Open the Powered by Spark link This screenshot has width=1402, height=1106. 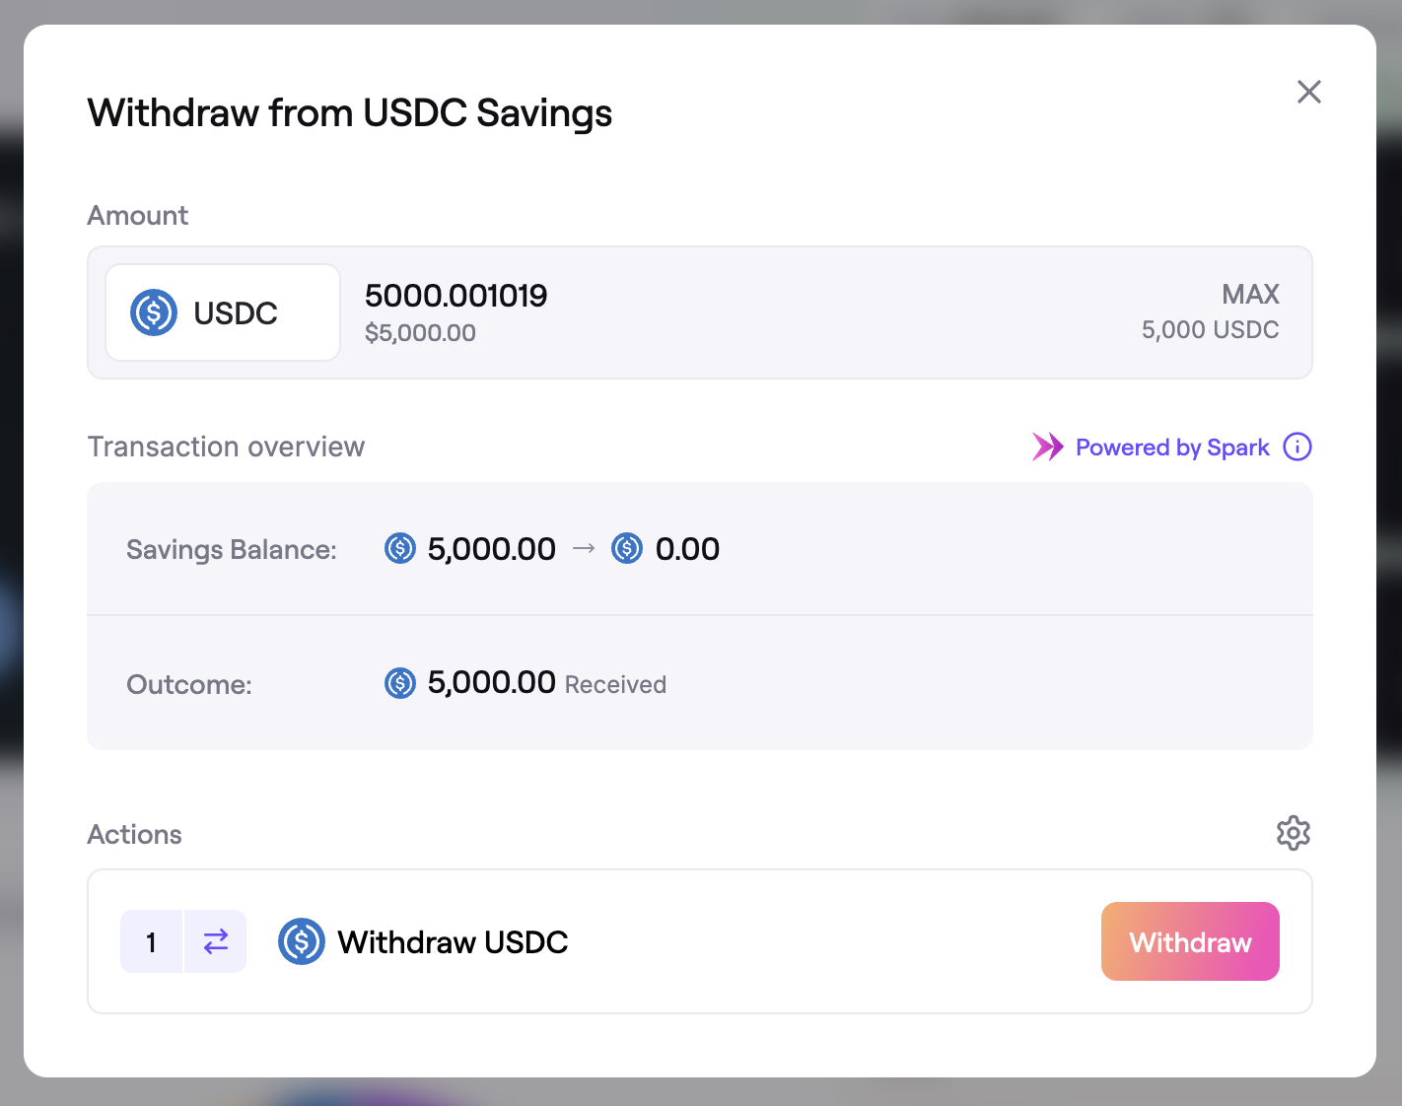pyautogui.click(x=1171, y=448)
